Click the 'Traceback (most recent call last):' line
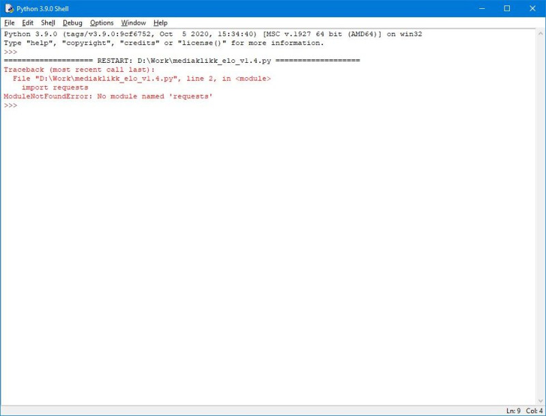The height and width of the screenshot is (416, 546). (79, 70)
